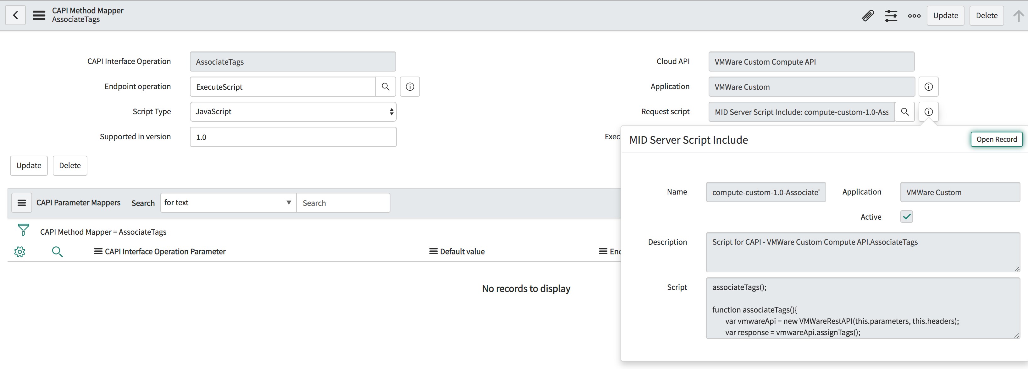
Task: Open 'for text' search field dropdown
Action: pos(228,202)
